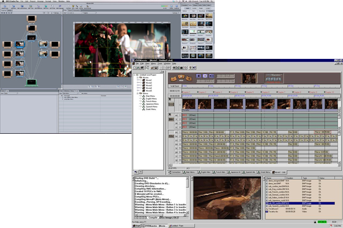Click the Build/Format icon in DVD Studio Pro
This screenshot has width=343, height=228.
coord(87,7)
